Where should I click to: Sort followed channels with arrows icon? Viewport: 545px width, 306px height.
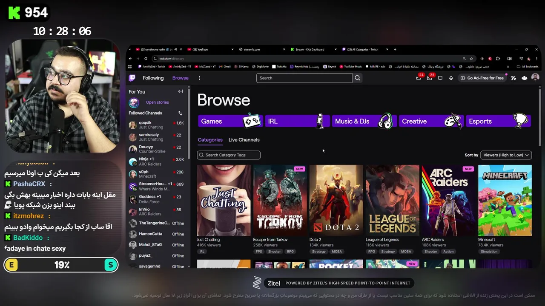pos(180,113)
